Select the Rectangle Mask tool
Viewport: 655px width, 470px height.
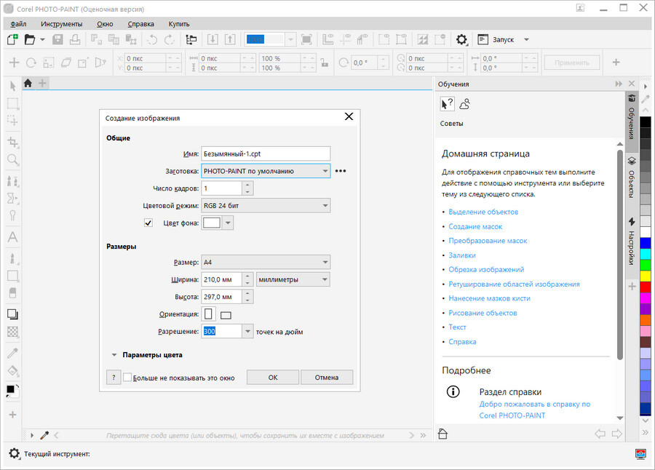point(13,103)
